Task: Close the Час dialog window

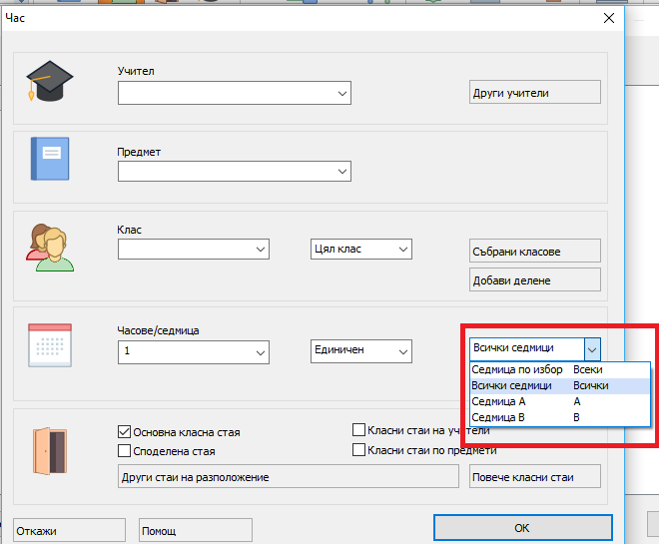Action: (607, 17)
